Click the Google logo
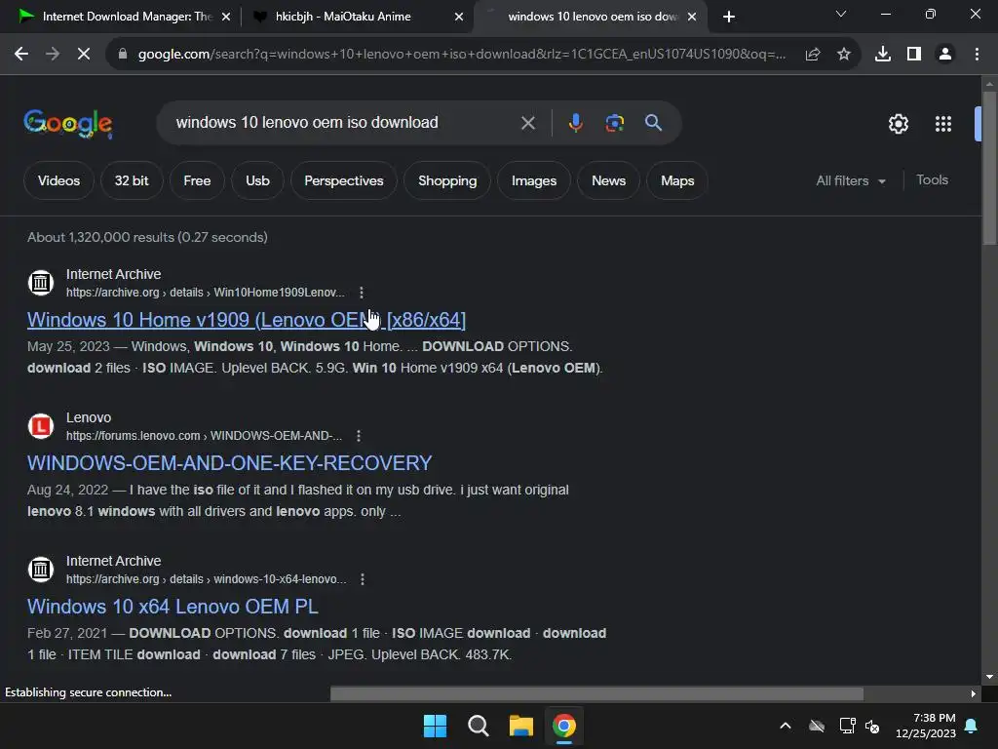 point(68,124)
